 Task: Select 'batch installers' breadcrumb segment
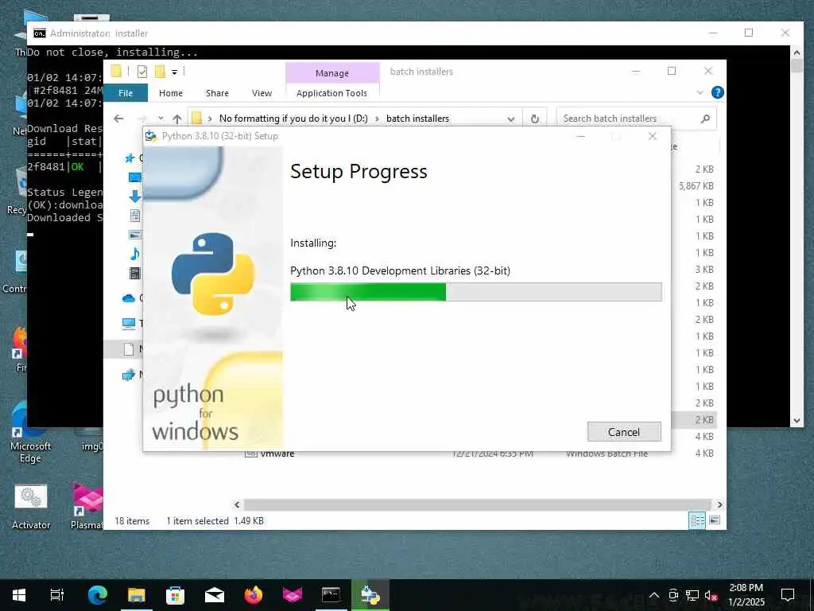[417, 119]
